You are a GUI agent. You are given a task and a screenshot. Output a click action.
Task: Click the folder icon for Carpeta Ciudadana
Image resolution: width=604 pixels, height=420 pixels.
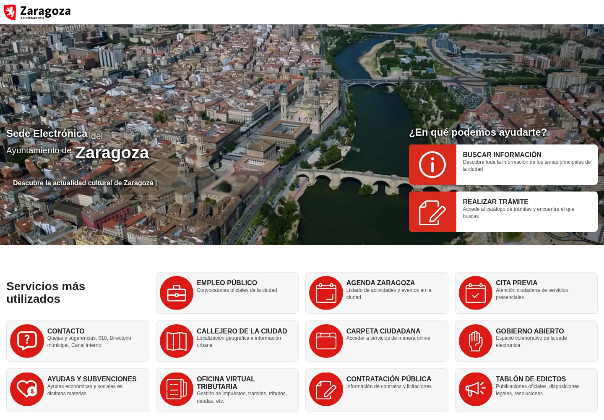pos(326,341)
